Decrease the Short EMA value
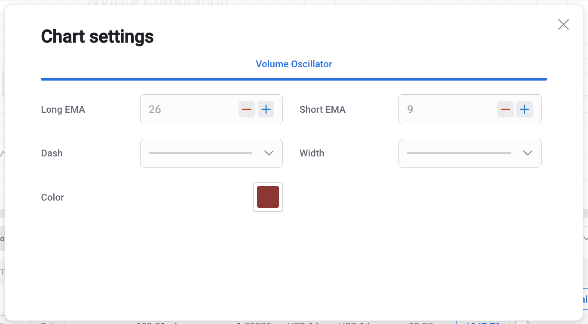Viewport: 588px width, 324px height. click(x=505, y=109)
